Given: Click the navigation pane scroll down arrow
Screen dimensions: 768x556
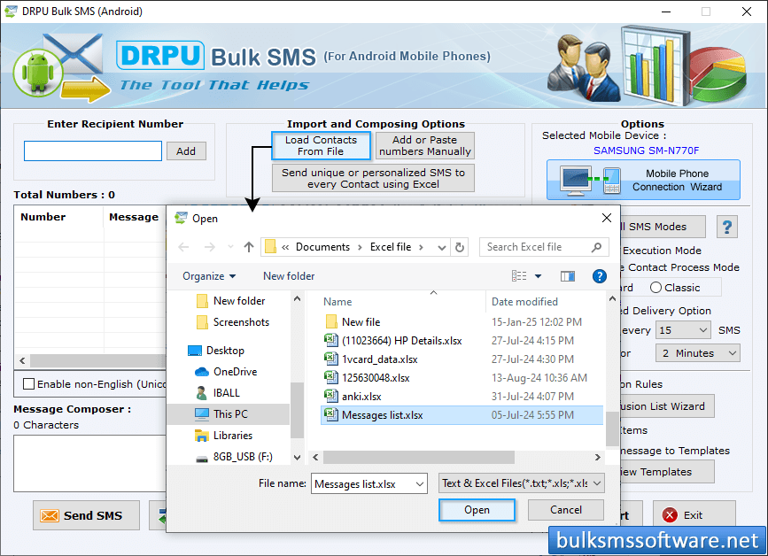Looking at the screenshot, I should click(x=298, y=457).
